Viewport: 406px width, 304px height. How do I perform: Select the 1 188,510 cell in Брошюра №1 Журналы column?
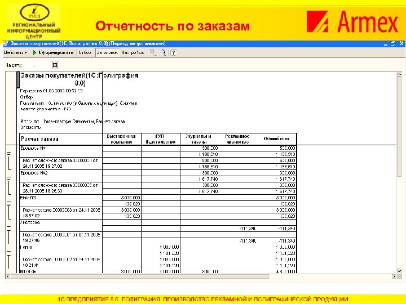coord(200,154)
